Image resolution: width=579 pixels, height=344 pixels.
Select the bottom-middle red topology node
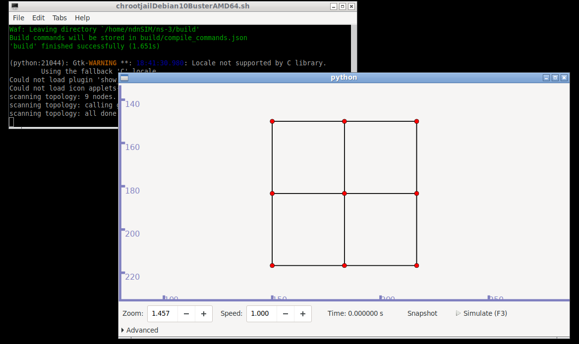344,265
